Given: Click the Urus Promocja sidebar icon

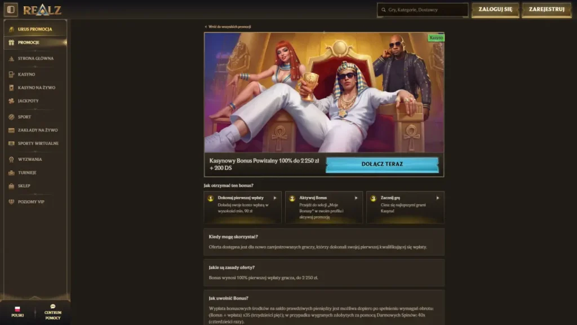Looking at the screenshot, I should click(x=11, y=29).
